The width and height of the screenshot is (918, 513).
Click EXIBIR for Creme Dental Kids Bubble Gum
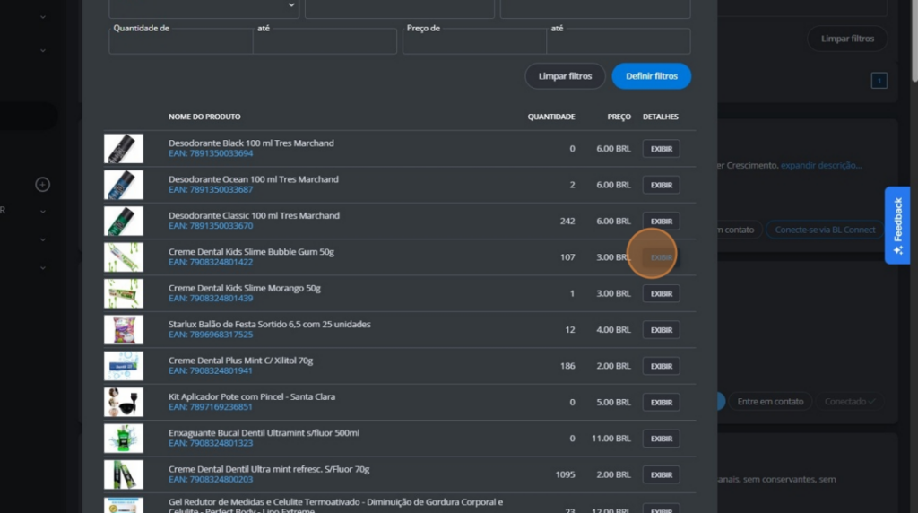pos(661,257)
